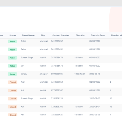Click contact number 9893968985
The image size is (122, 118).
click(x=57, y=74)
